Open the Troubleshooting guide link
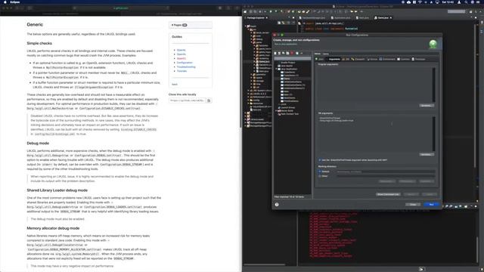 pyautogui.click(x=186, y=67)
